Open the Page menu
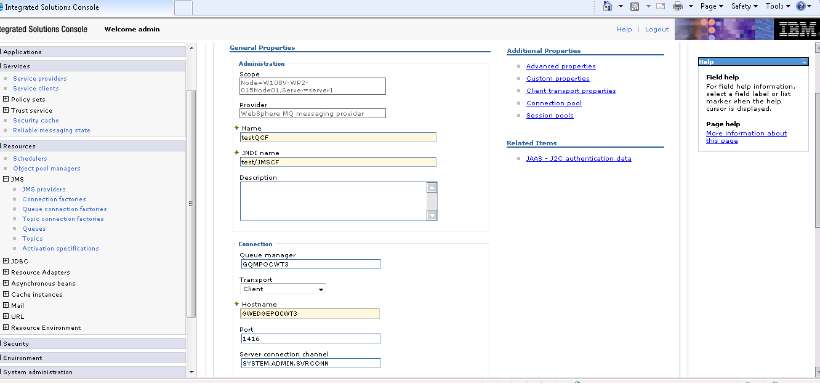This screenshot has width=820, height=389. pyautogui.click(x=711, y=6)
